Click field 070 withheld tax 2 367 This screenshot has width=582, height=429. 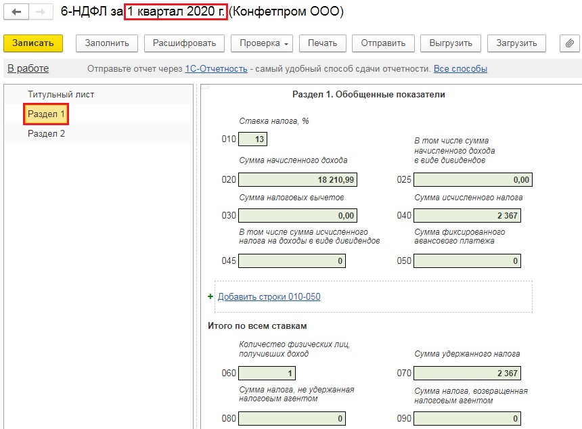(468, 374)
